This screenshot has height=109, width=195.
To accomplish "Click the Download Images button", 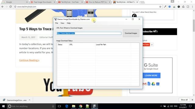I will (x=131, y=33).
